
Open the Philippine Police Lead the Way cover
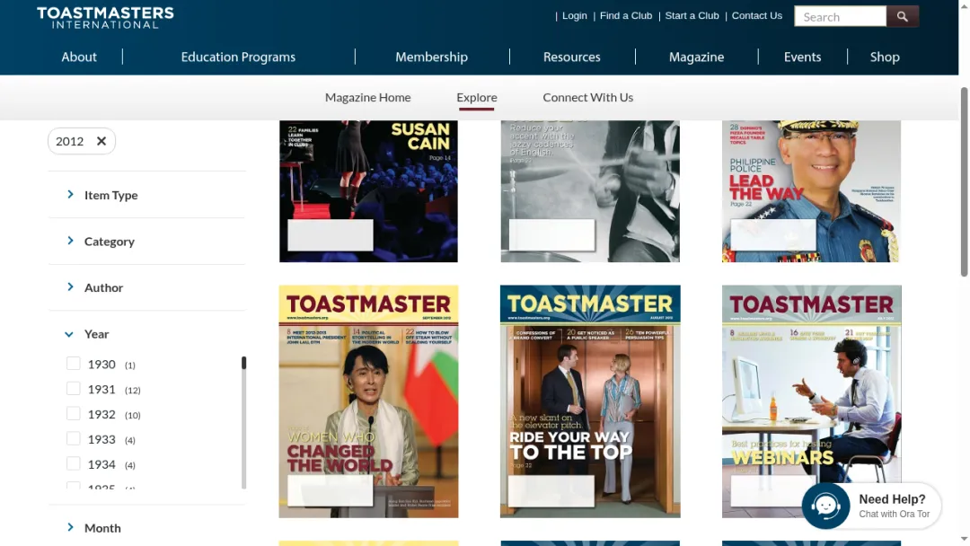(x=812, y=191)
